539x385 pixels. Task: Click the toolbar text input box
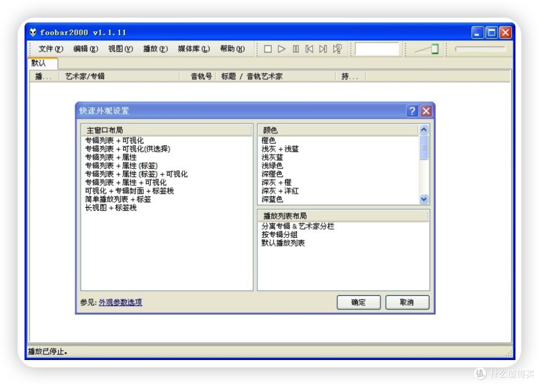377,49
